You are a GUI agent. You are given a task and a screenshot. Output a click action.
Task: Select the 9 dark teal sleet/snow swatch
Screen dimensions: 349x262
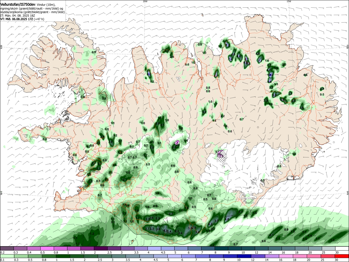point(235,249)
